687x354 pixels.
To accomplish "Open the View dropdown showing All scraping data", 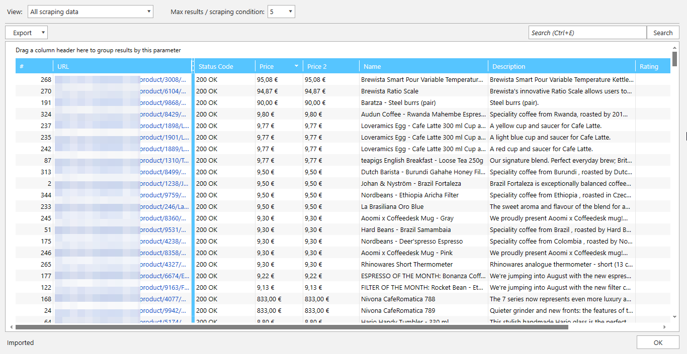I will [x=91, y=12].
